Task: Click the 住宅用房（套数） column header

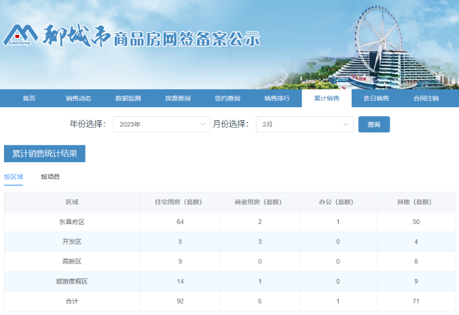Action: point(178,202)
